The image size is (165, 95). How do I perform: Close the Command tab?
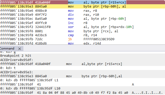coord(20,49)
